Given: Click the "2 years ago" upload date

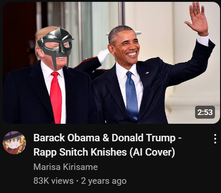Looking at the screenshot, I should click(104, 181).
